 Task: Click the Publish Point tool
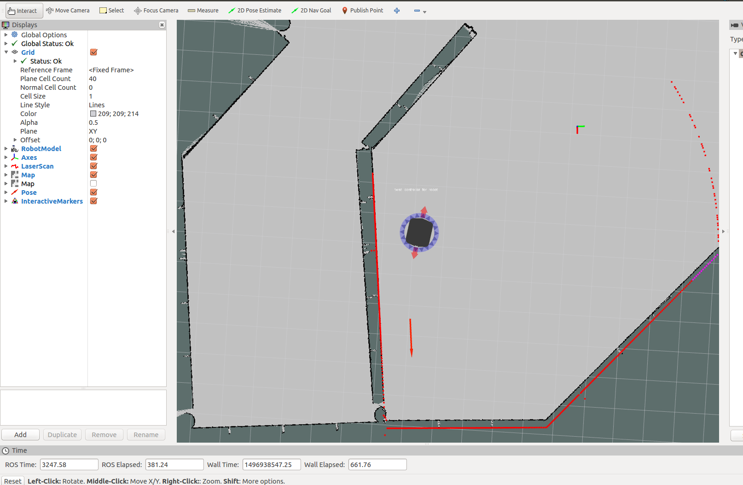pyautogui.click(x=362, y=11)
